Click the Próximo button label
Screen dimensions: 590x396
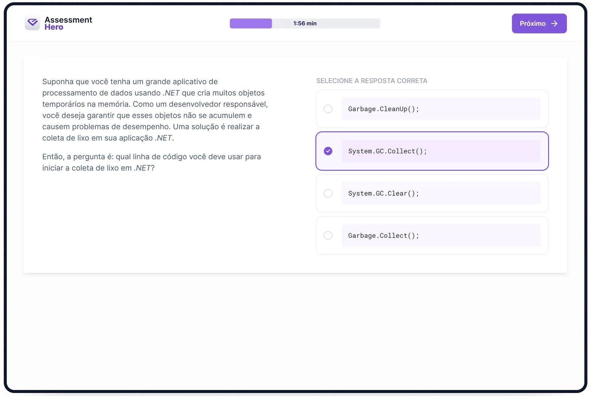532,23
